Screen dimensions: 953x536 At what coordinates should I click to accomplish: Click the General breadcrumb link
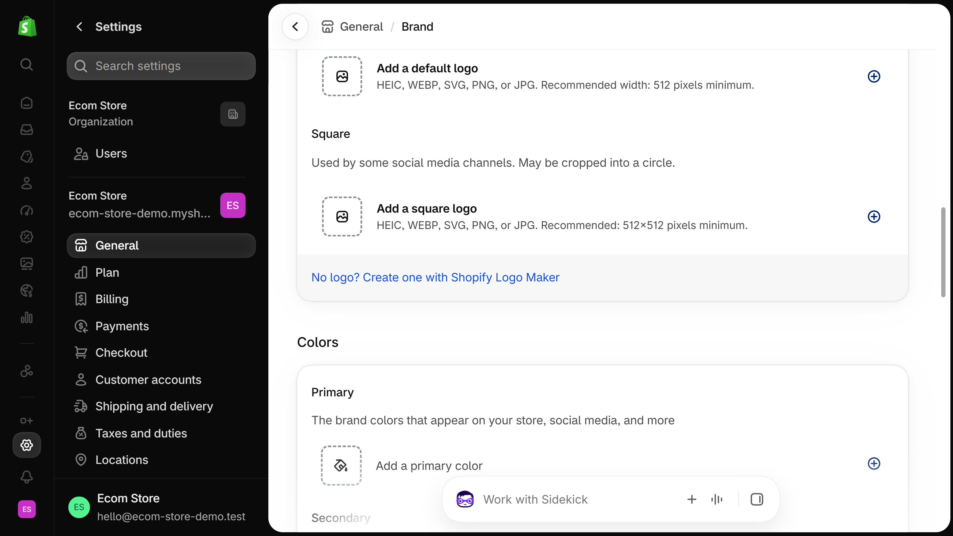[361, 27]
